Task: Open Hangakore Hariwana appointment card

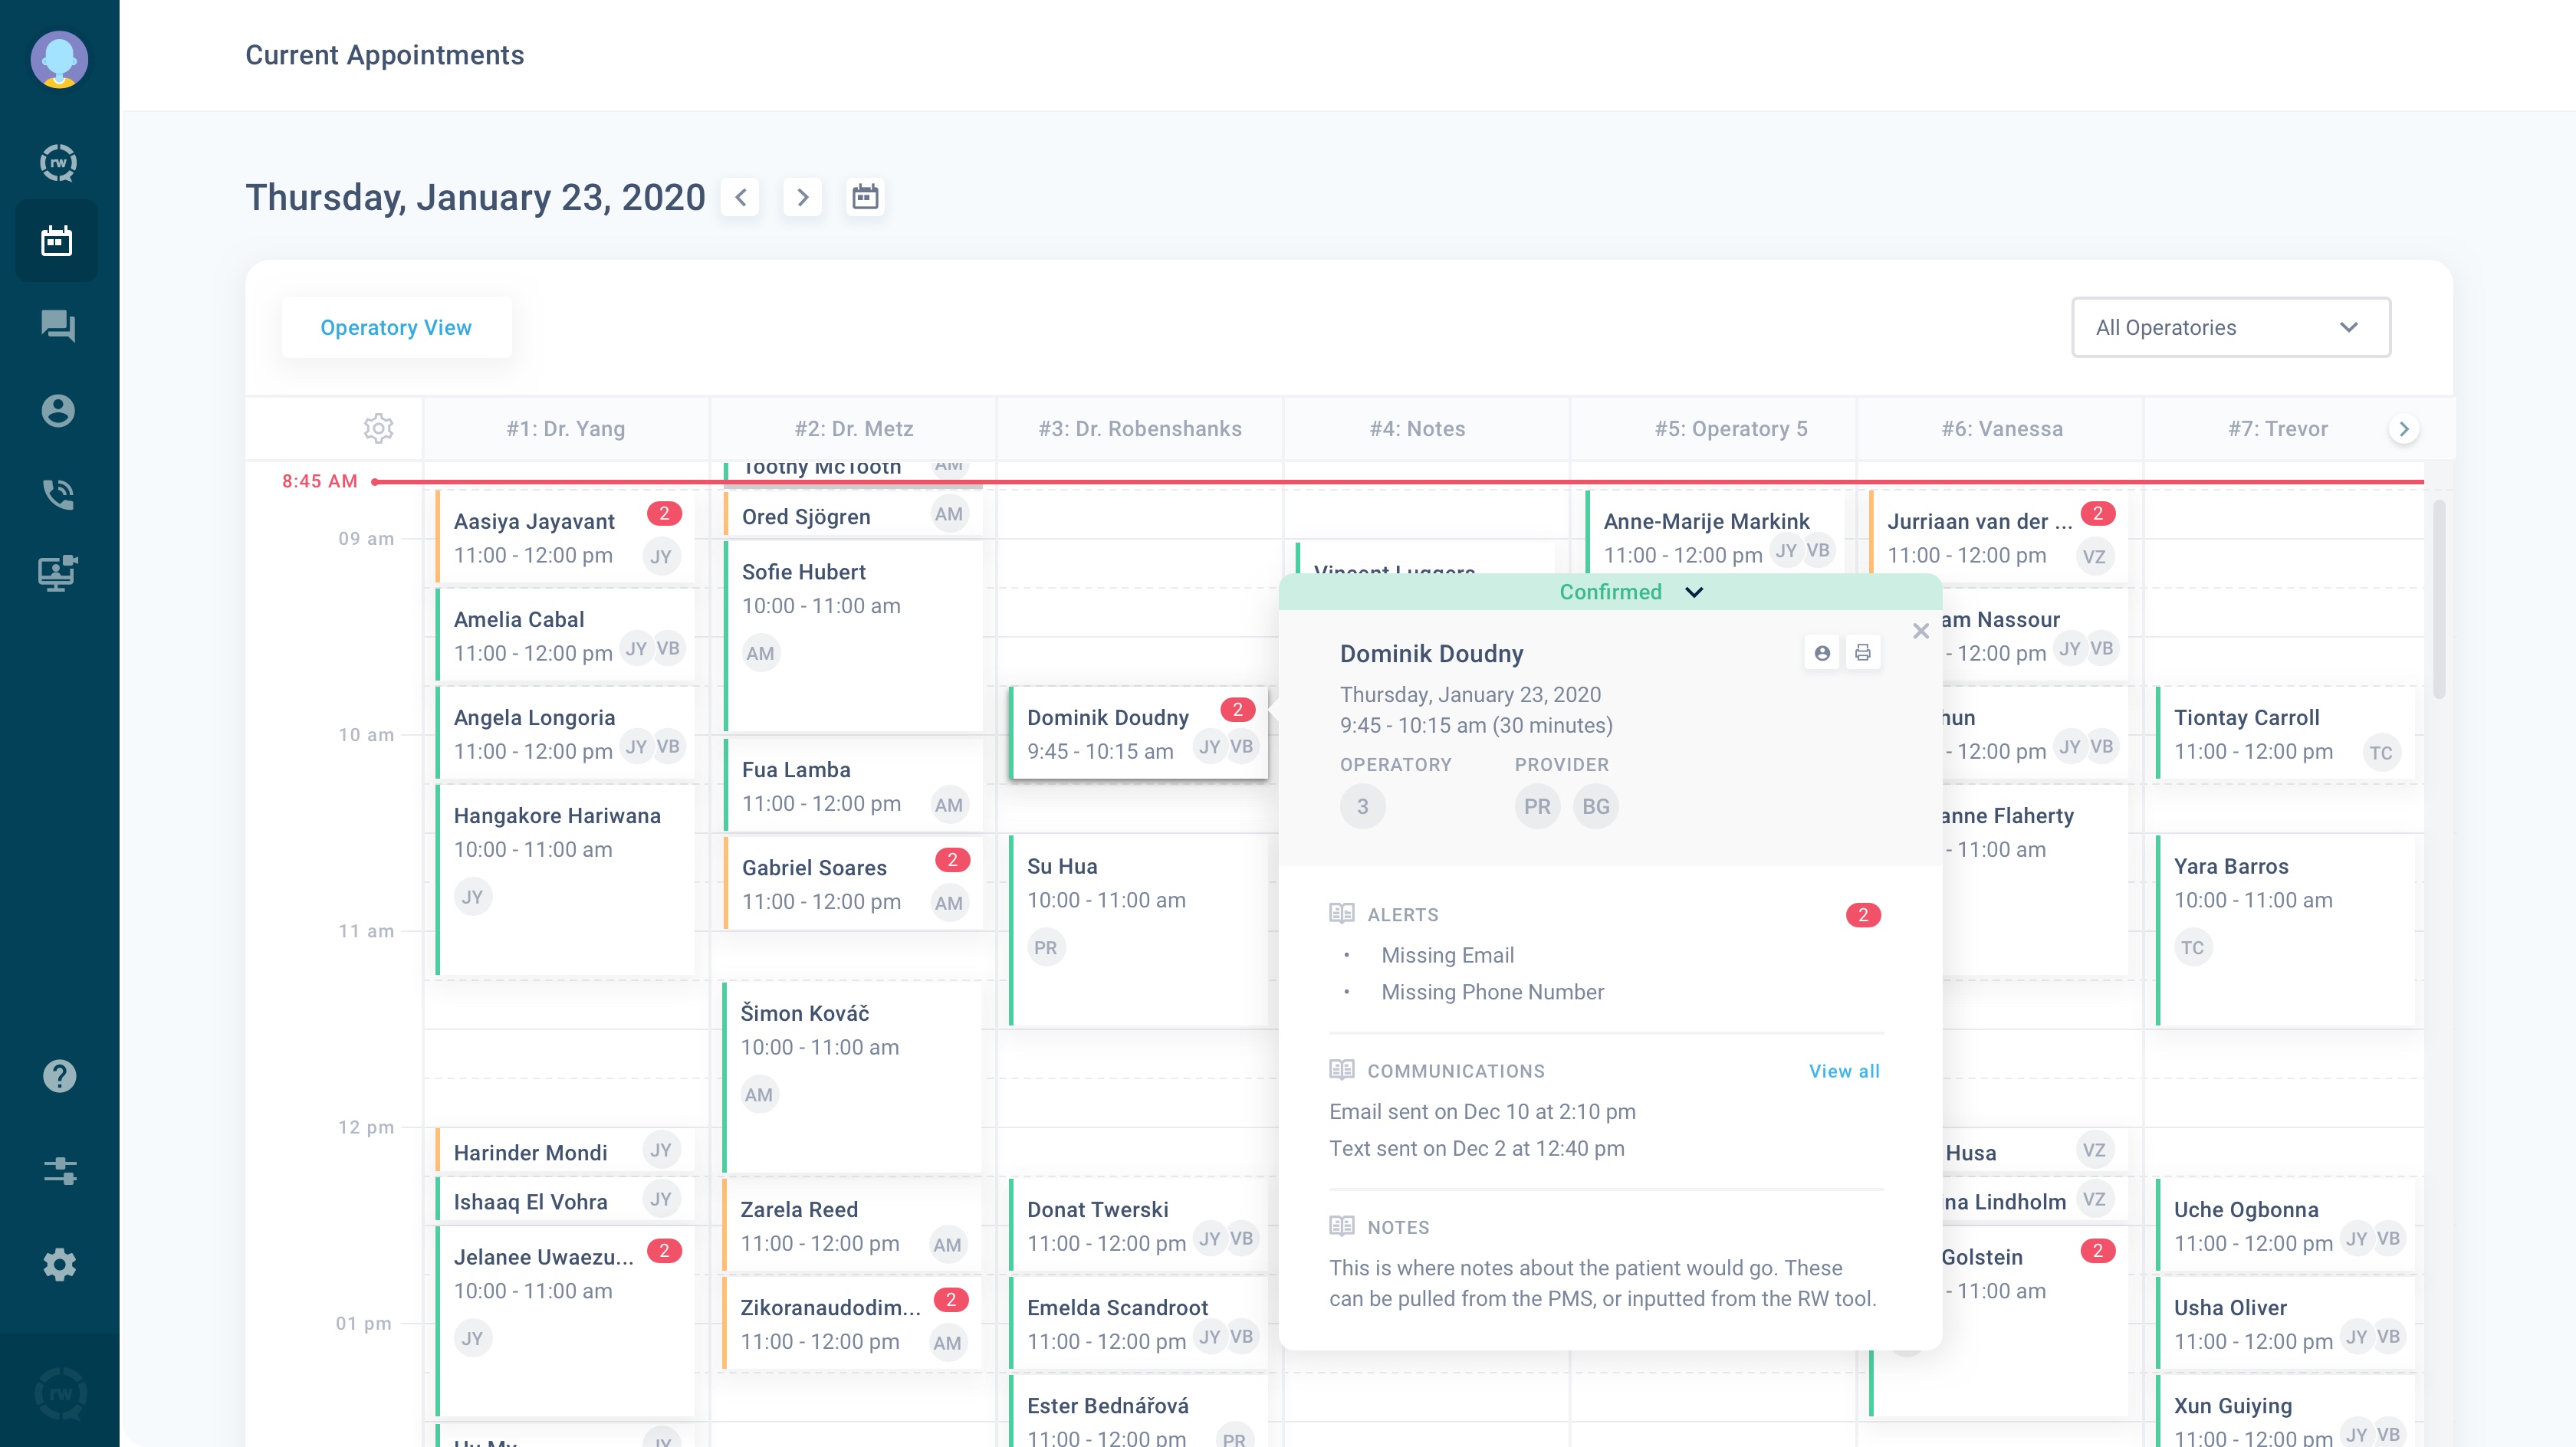Action: point(566,880)
